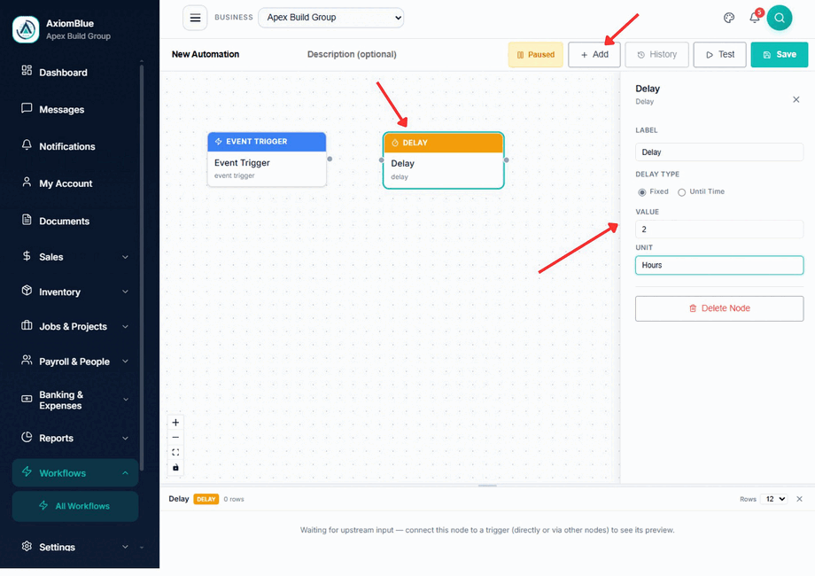
Task: Click the New Automation name field
Action: tap(206, 54)
